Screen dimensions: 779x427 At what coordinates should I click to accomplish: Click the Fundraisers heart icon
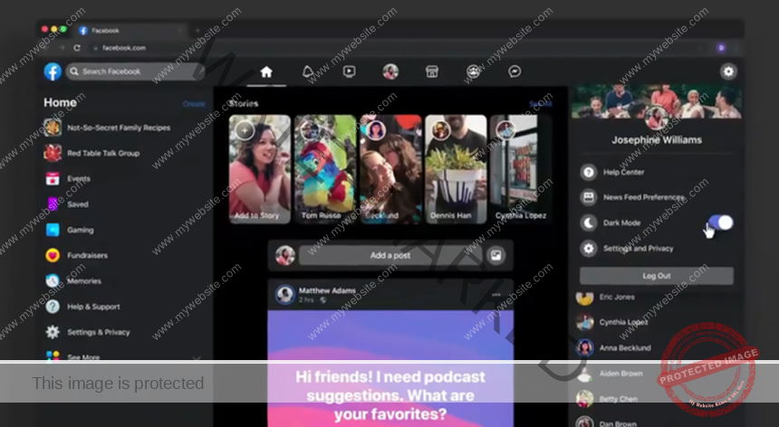tap(53, 255)
